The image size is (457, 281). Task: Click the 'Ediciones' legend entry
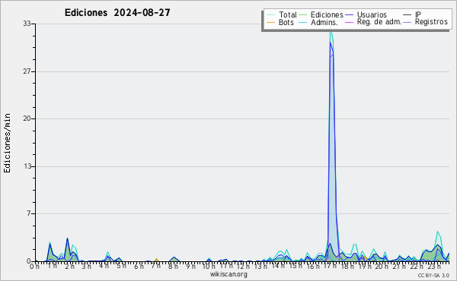pyautogui.click(x=327, y=14)
